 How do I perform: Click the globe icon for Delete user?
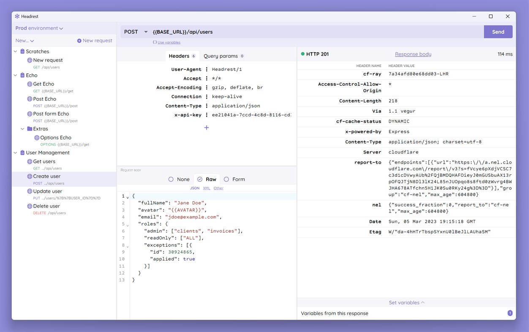pyautogui.click(x=30, y=206)
